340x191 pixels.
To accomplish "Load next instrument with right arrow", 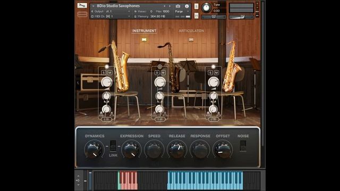I will pyautogui.click(x=169, y=6).
